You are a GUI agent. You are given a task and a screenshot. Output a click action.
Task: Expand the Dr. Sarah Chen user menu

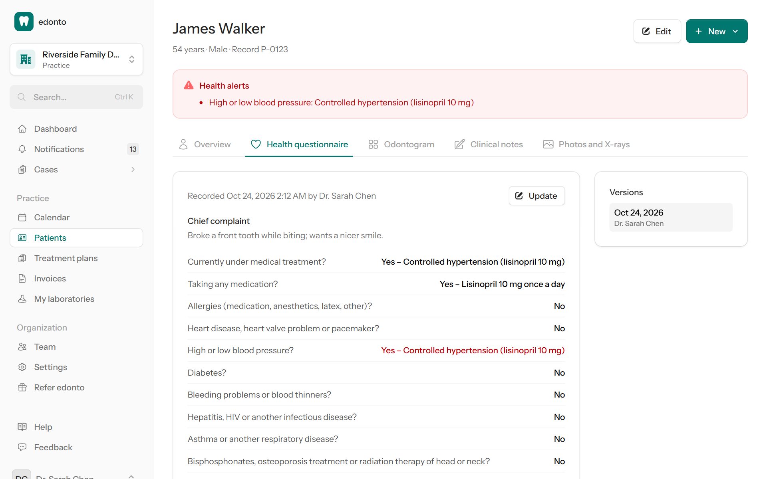76,475
